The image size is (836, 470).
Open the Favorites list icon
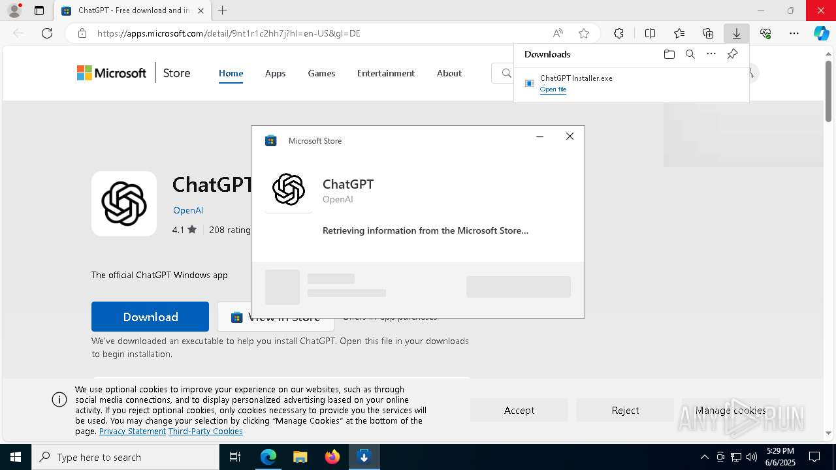pyautogui.click(x=679, y=33)
